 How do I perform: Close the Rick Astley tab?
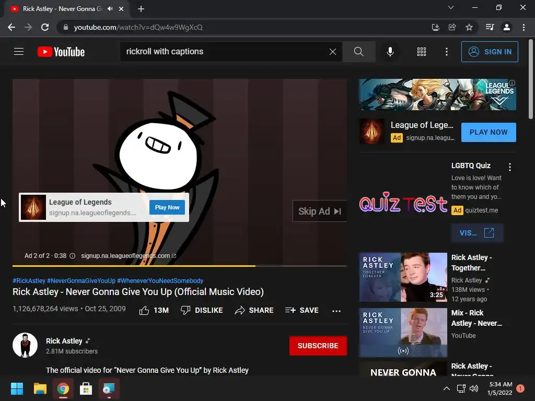click(x=121, y=9)
